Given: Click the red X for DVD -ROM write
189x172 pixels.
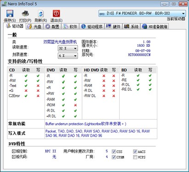Looking at the screenshot, I should (75, 105).
